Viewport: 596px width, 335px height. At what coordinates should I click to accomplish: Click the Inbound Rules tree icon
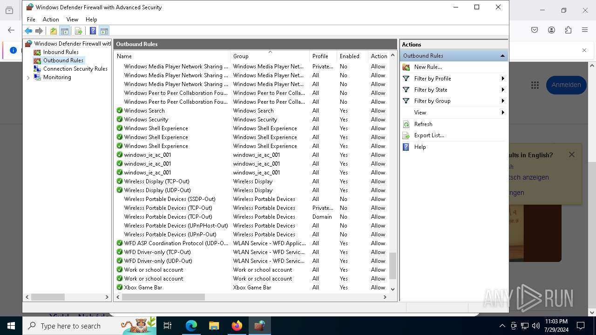[37, 52]
